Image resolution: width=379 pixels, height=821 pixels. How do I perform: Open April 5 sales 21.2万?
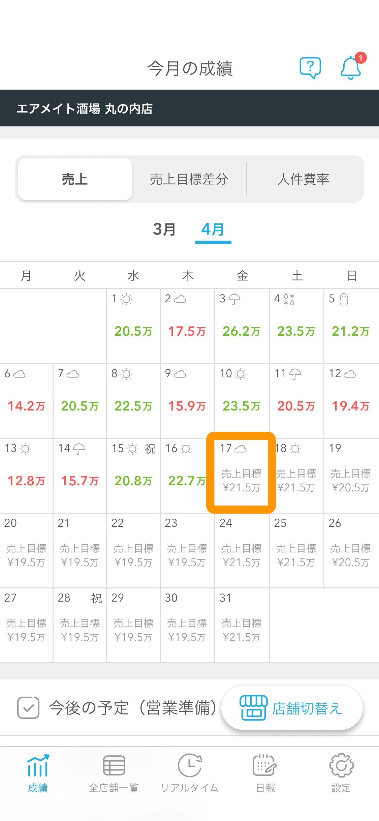351,331
